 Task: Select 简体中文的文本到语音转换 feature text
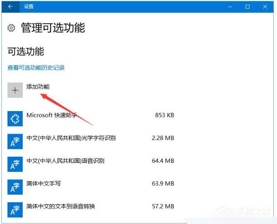61,206
